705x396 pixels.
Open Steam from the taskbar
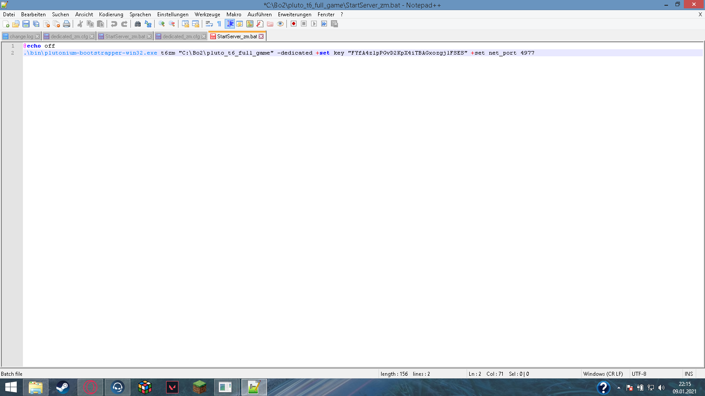(x=63, y=387)
